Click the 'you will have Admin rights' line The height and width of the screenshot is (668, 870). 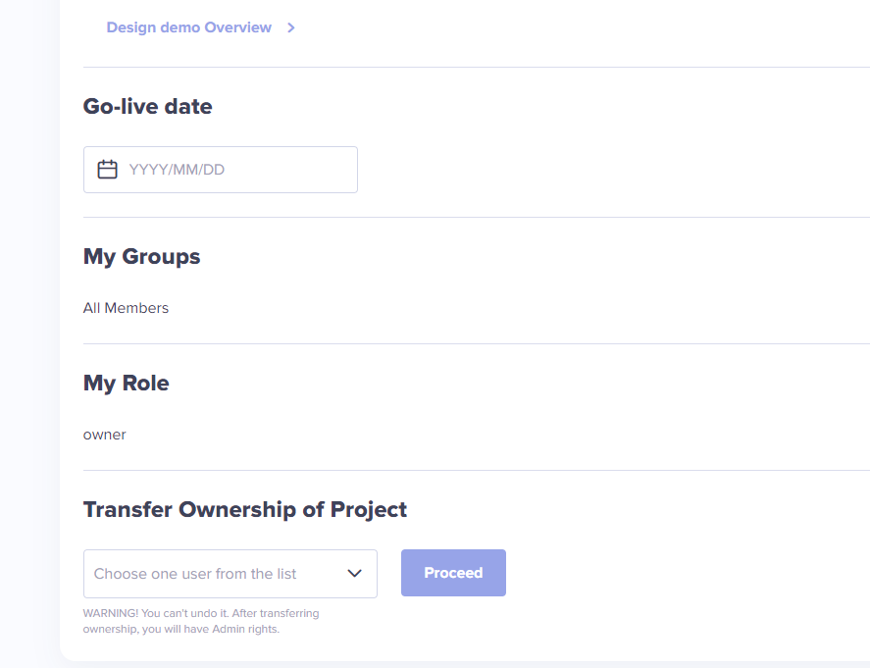(180, 629)
